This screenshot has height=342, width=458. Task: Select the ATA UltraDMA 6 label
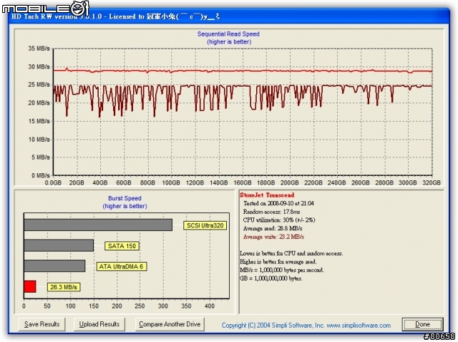click(x=122, y=266)
